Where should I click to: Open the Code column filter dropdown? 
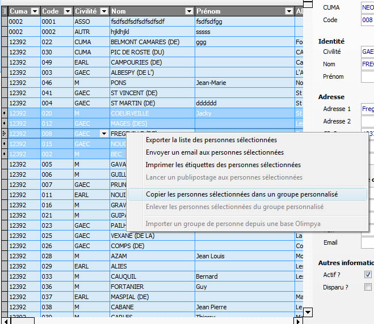point(68,11)
